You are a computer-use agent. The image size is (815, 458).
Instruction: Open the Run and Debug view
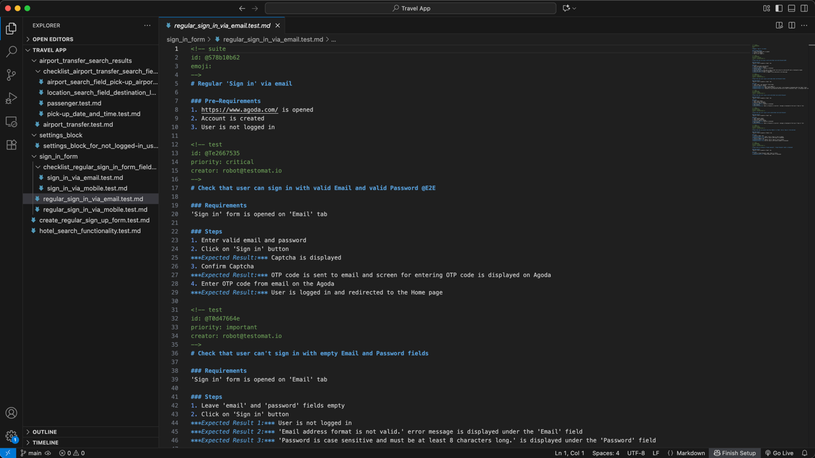point(11,98)
